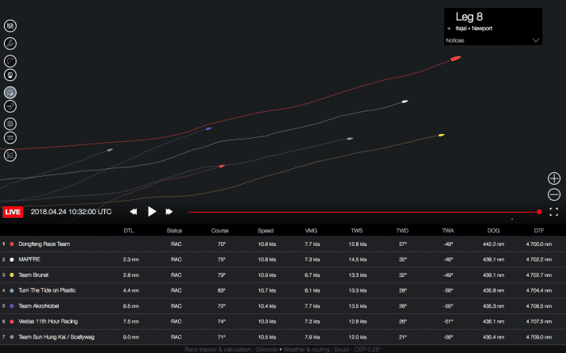Viewport: 566px width, 353px height.
Task: Click the zoom in plus button
Action: (554, 178)
